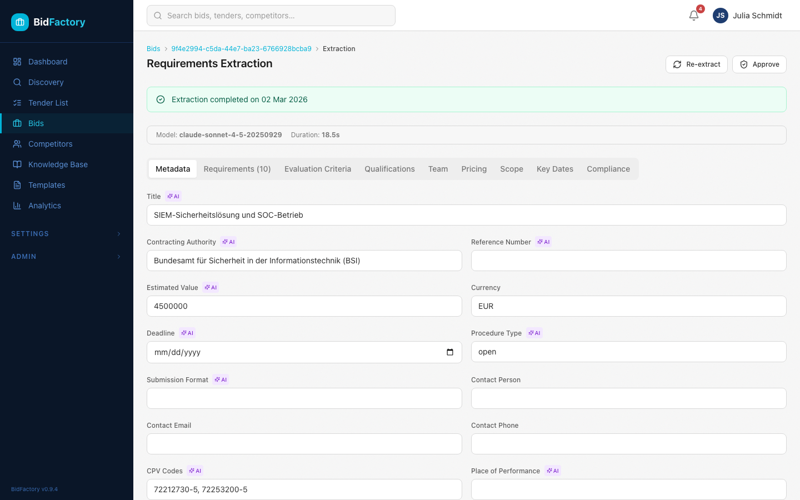This screenshot has height=500, width=800.
Task: Select Bids in the sidebar
Action: [67, 123]
